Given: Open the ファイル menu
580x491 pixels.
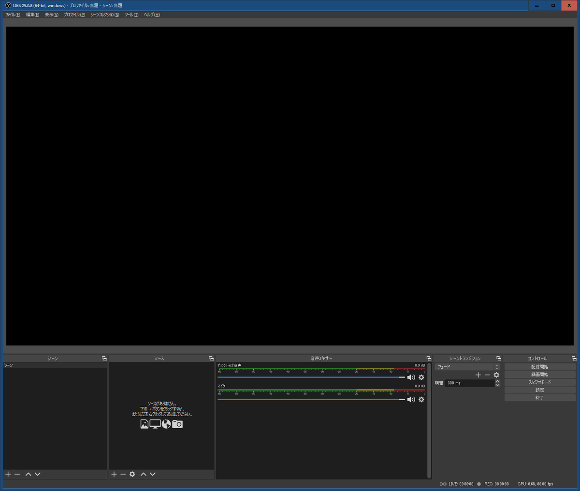Looking at the screenshot, I should pyautogui.click(x=13, y=14).
